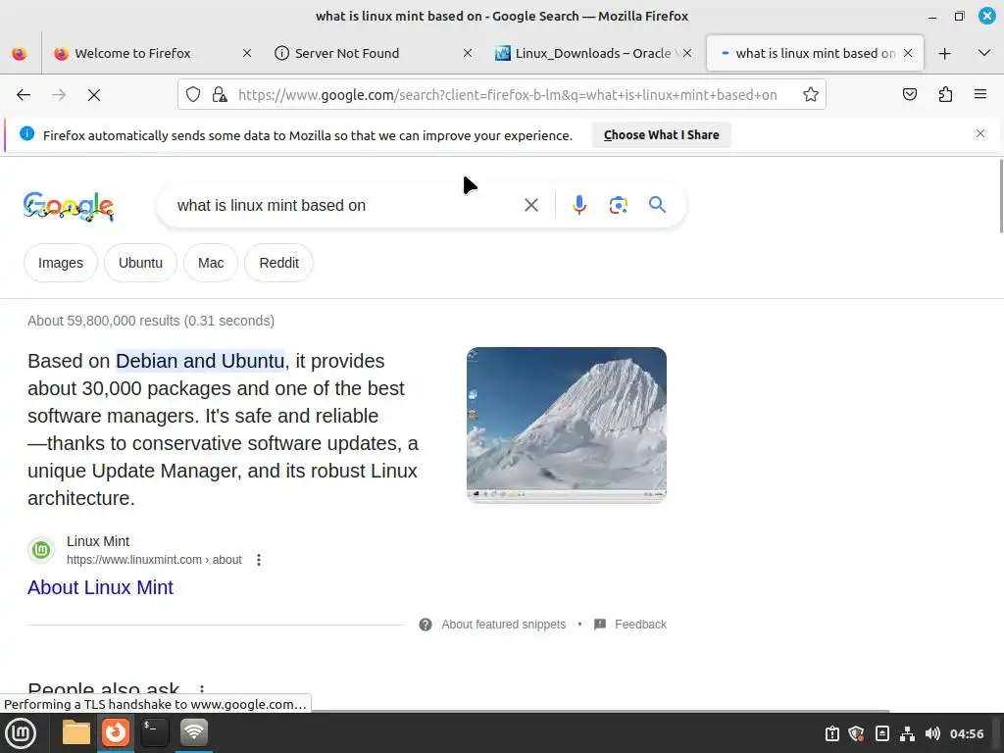This screenshot has height=753, width=1004.
Task: Close the Server Not Found tab
Action: click(468, 53)
